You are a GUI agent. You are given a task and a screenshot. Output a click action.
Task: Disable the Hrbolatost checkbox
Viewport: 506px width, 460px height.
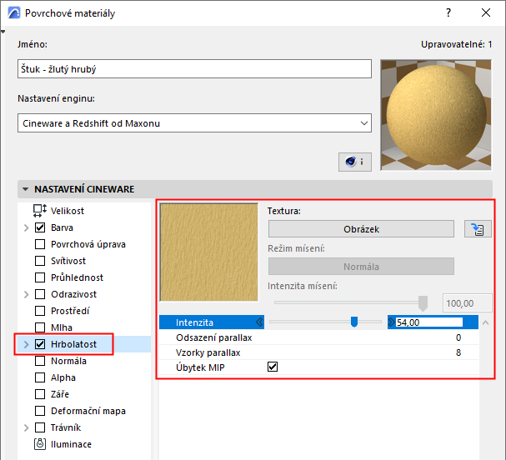click(40, 344)
